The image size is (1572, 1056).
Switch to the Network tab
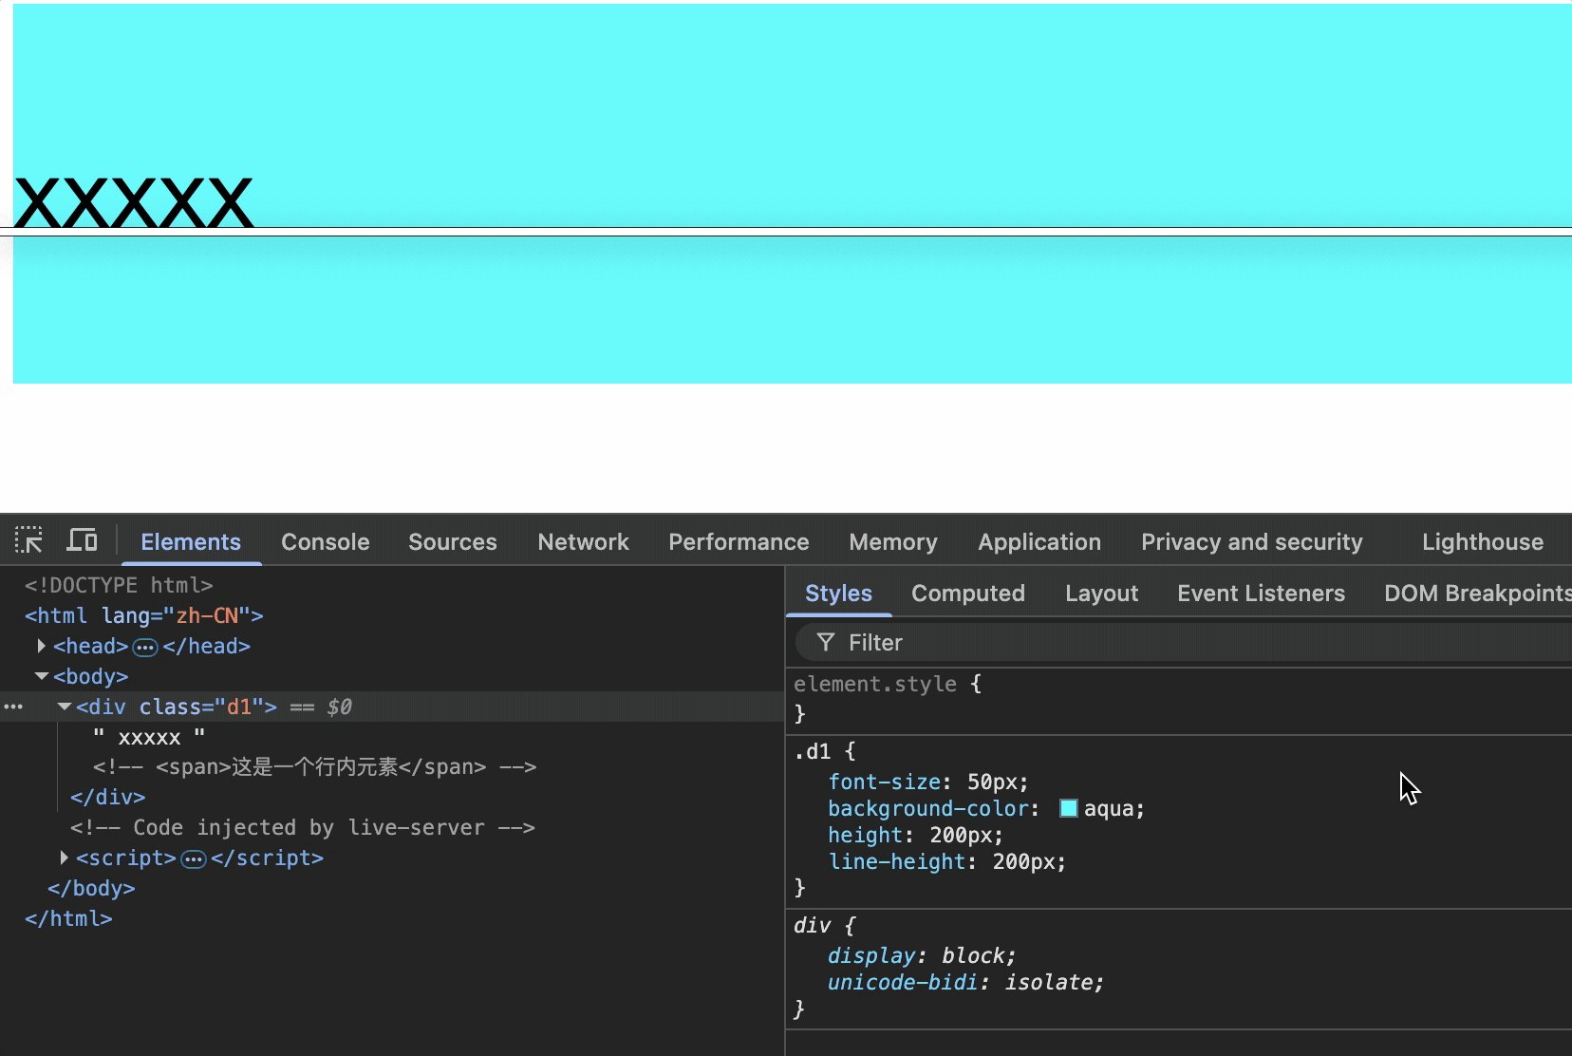(x=584, y=541)
